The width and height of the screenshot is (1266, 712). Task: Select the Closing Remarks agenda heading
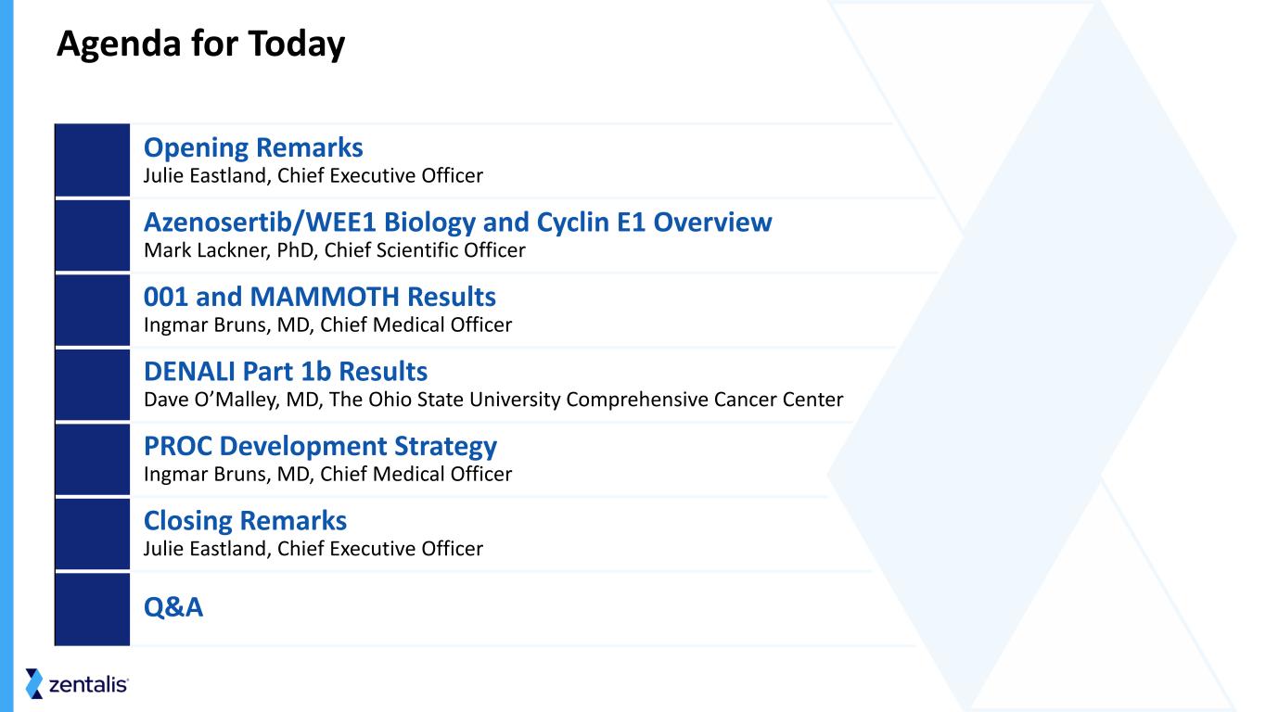(245, 520)
